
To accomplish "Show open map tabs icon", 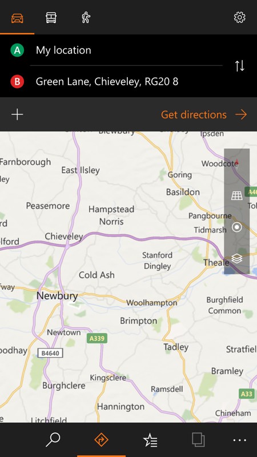I will (x=198, y=439).
